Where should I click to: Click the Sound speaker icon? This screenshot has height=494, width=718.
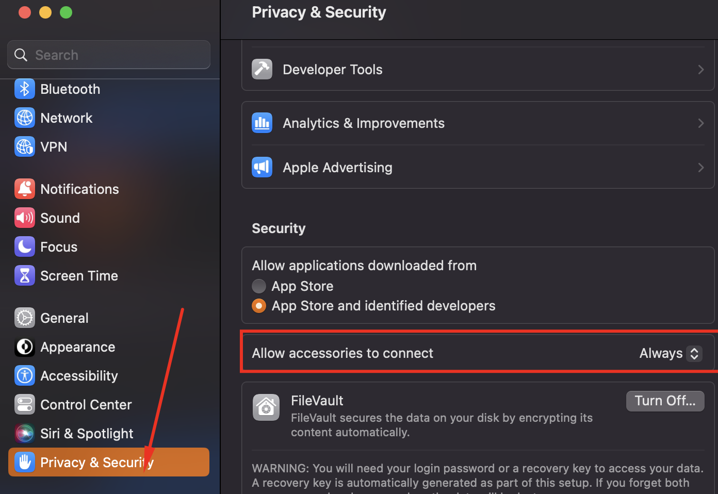coord(24,218)
